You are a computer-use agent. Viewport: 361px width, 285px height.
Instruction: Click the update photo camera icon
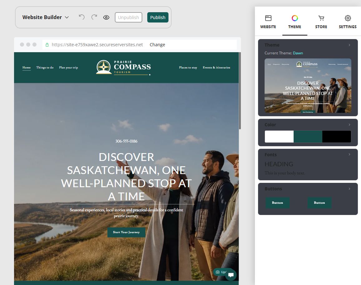click(217, 272)
